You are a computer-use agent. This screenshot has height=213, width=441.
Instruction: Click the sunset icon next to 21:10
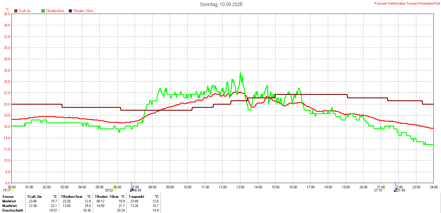click(x=384, y=190)
